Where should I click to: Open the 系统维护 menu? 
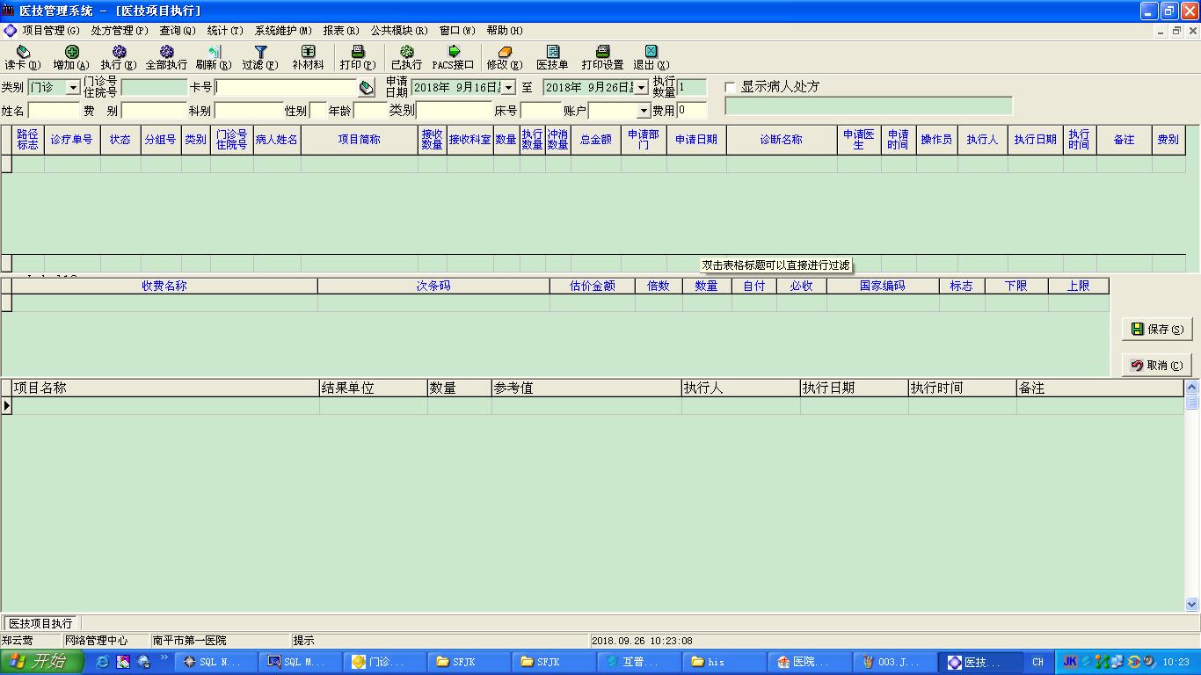(283, 31)
